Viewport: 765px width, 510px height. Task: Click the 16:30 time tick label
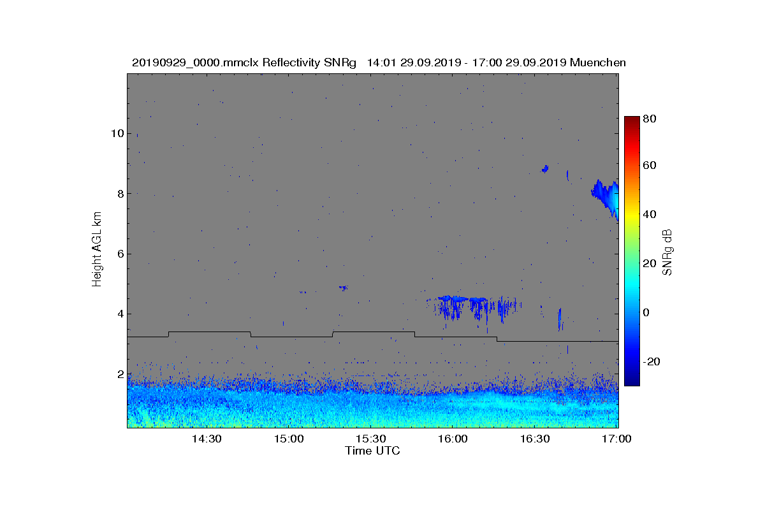coord(535,439)
